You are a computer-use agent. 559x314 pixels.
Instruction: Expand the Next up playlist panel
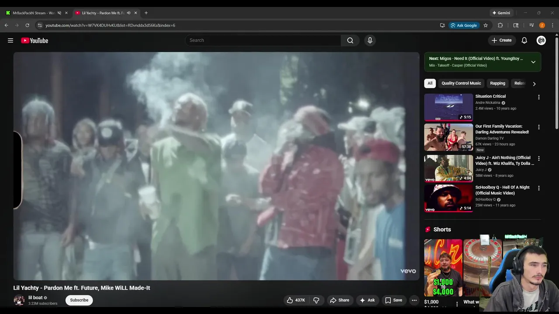(533, 62)
